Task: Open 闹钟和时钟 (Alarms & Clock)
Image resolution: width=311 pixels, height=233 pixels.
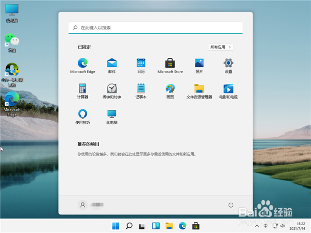Action: [x=111, y=91]
